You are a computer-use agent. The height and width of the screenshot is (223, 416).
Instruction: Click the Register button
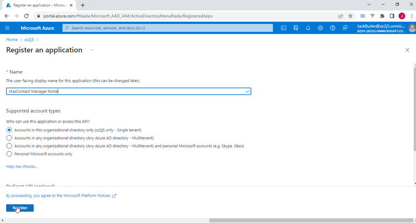click(20, 208)
